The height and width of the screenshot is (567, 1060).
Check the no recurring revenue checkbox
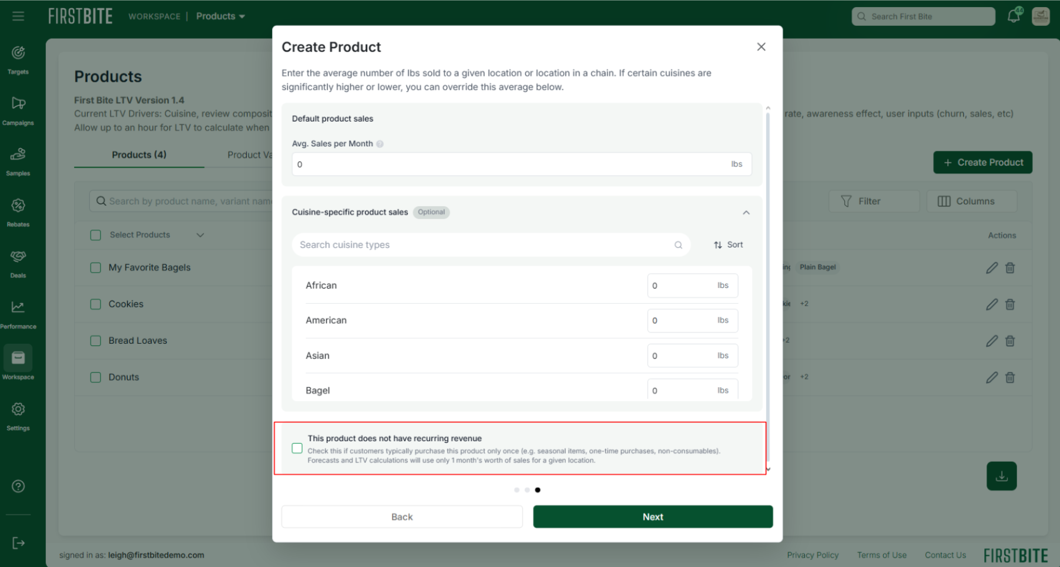tap(297, 448)
